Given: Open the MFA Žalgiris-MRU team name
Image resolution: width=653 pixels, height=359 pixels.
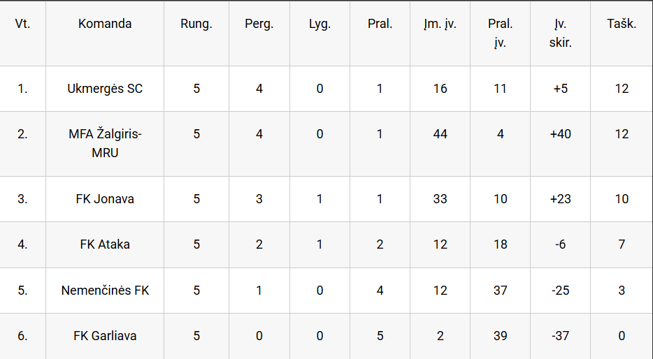Looking at the screenshot, I should pyautogui.click(x=105, y=143).
